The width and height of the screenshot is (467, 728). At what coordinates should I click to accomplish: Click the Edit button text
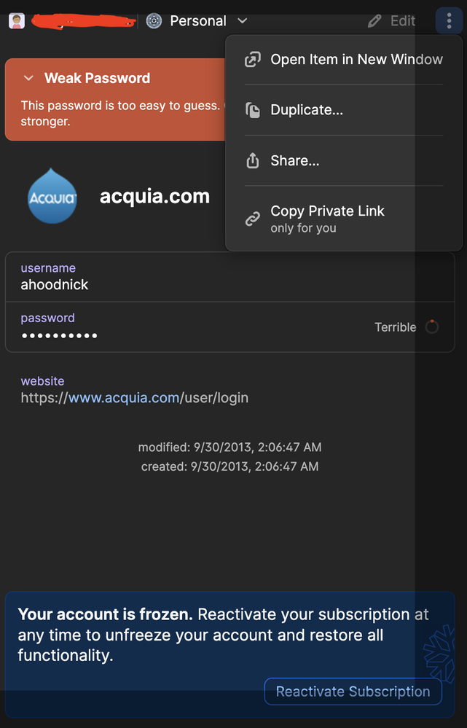coord(403,21)
